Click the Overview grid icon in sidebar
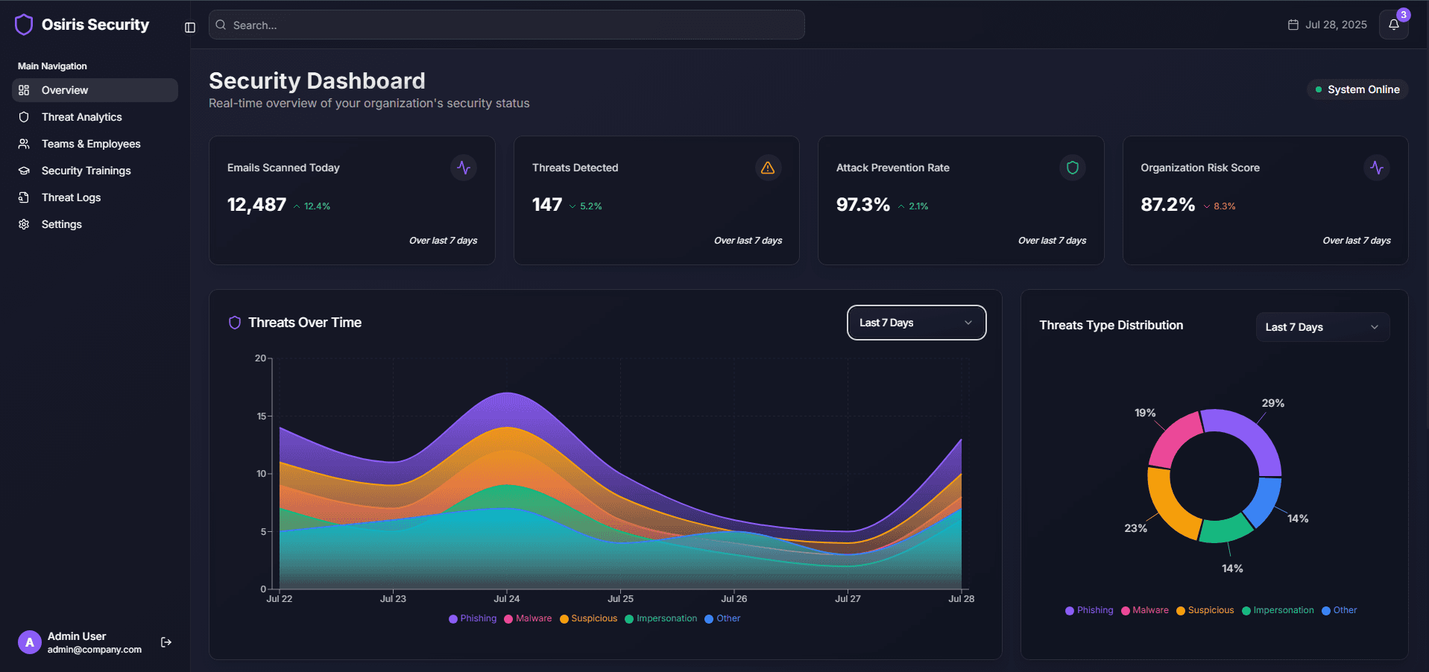 point(24,90)
